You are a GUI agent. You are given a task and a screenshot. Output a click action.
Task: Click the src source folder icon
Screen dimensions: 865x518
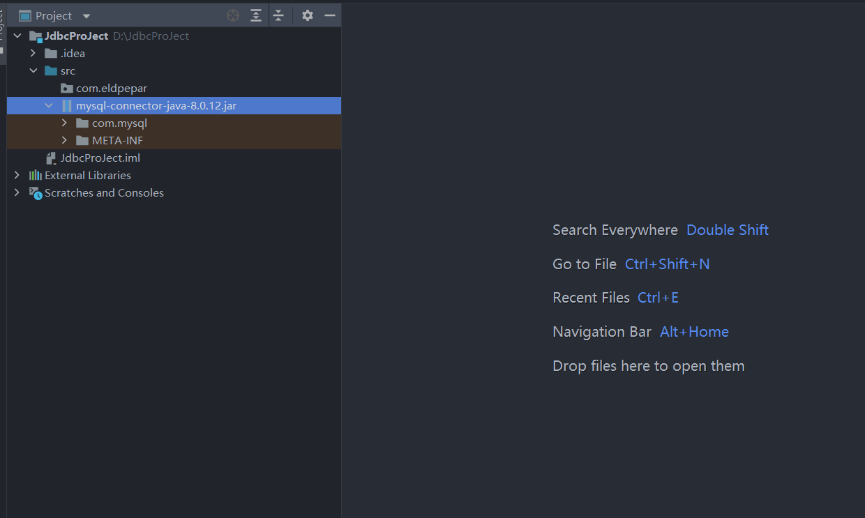(x=51, y=70)
